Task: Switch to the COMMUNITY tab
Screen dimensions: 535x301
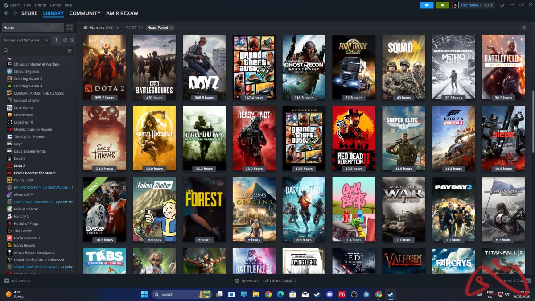Action: coord(85,13)
